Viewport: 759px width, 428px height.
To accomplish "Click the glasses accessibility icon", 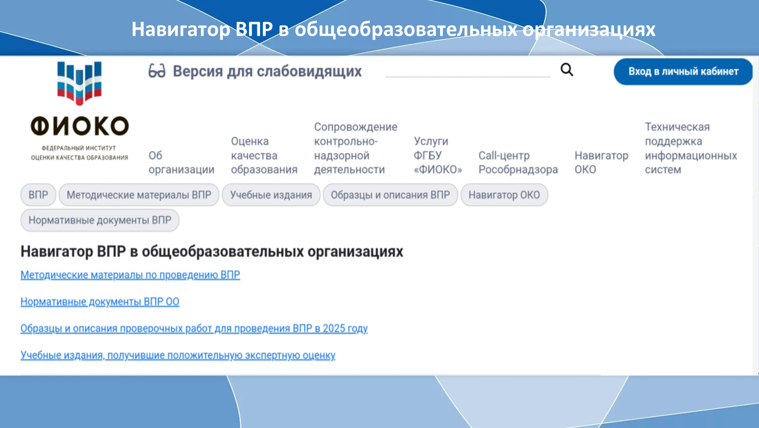I will (157, 71).
